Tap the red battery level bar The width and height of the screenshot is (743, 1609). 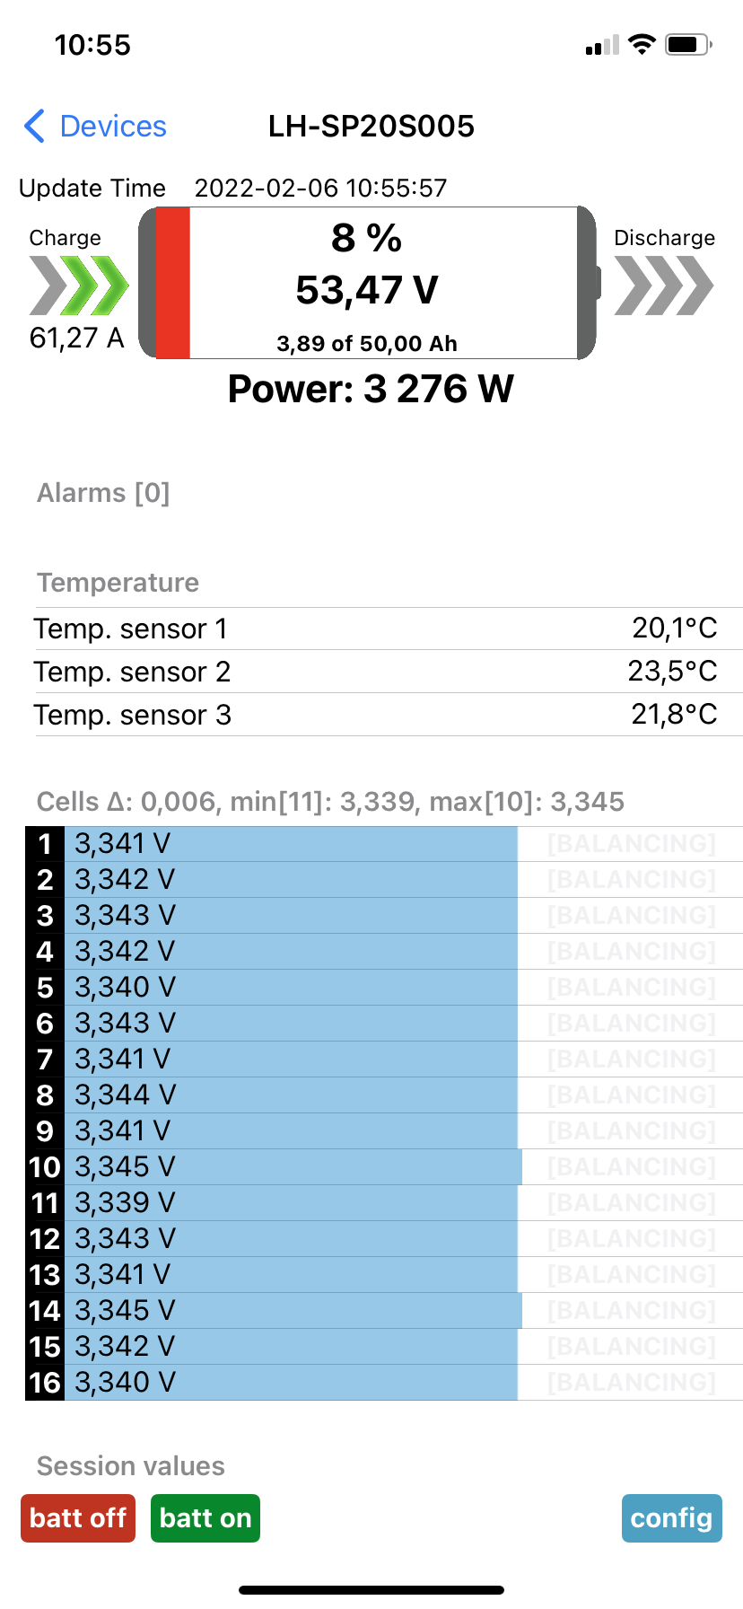pyautogui.click(x=173, y=283)
